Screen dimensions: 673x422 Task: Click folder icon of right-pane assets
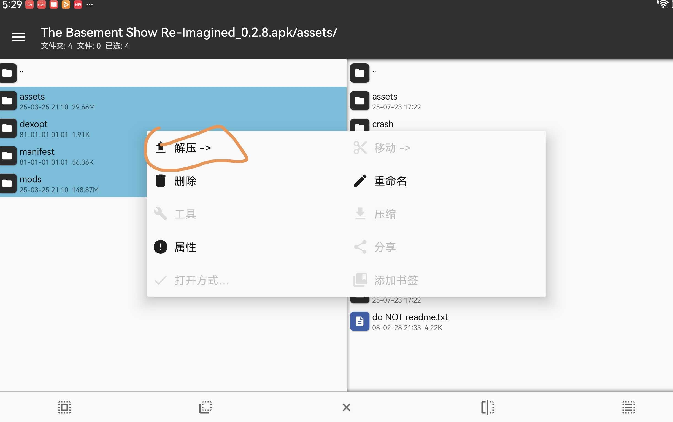tap(360, 101)
